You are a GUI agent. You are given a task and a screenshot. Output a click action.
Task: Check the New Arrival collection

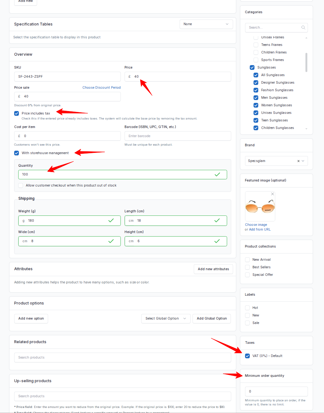pyautogui.click(x=247, y=260)
